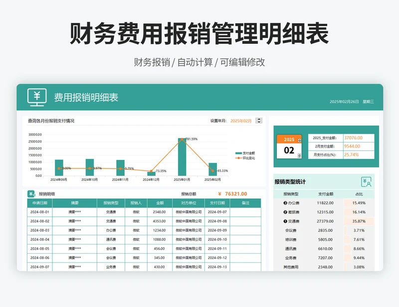Click the 2024-08-01 application date cell

tap(40, 212)
